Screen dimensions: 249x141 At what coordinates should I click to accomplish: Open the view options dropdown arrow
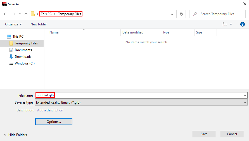[x=231, y=24]
